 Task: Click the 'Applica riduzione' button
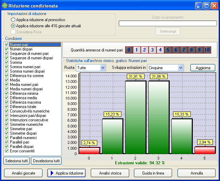(x=66, y=173)
